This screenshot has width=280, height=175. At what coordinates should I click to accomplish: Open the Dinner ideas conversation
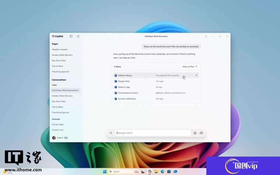[x=58, y=125]
